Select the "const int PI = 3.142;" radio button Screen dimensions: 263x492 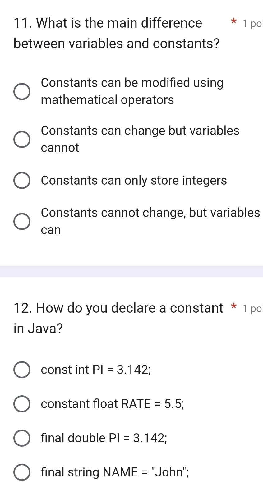[22, 370]
